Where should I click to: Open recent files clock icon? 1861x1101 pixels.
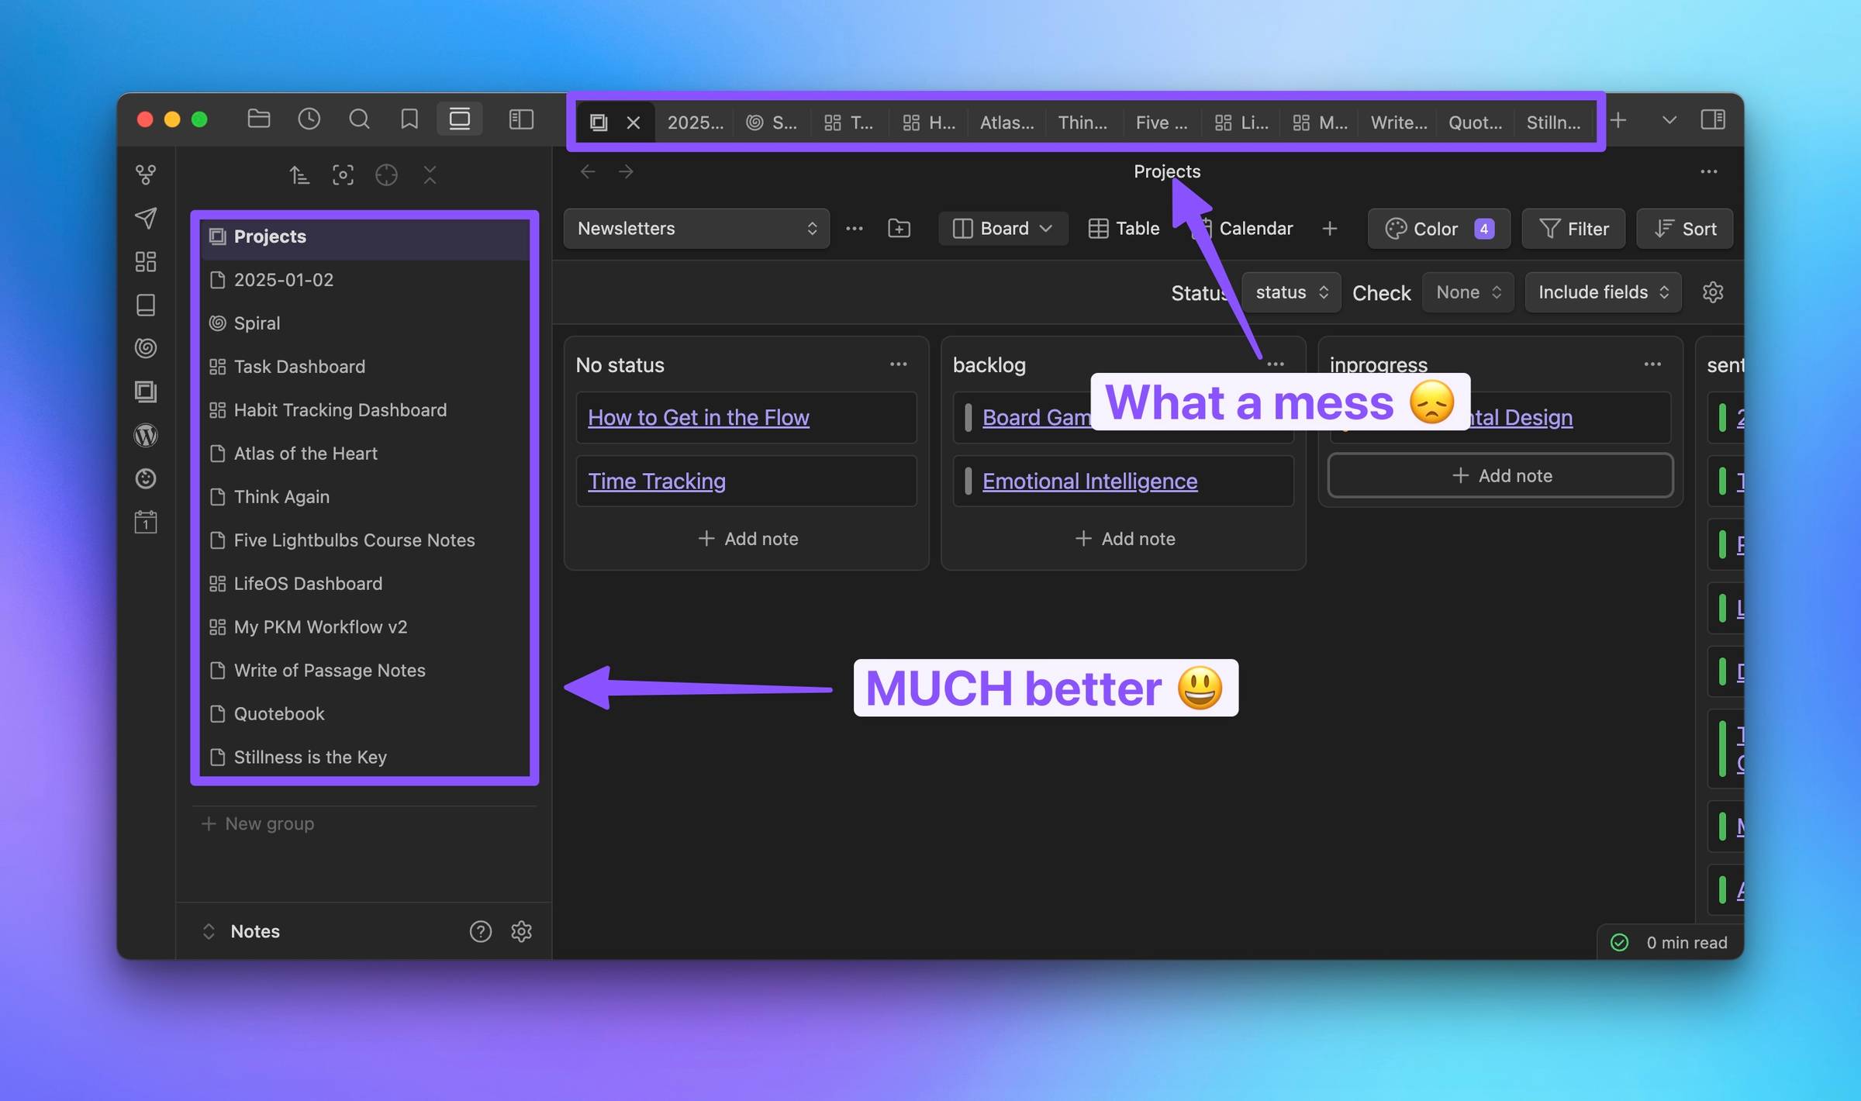(x=309, y=119)
